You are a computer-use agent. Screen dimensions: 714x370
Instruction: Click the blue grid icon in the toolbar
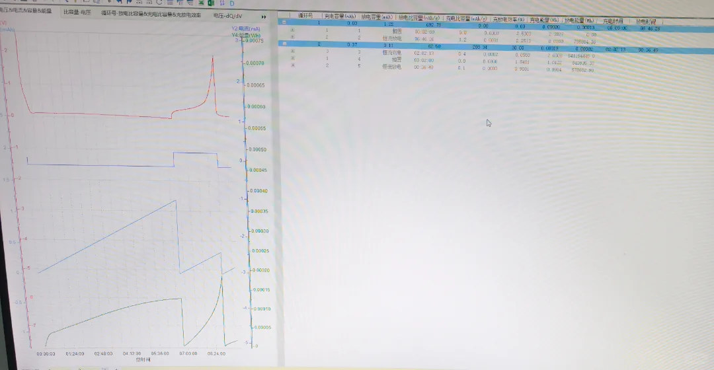[221, 3]
